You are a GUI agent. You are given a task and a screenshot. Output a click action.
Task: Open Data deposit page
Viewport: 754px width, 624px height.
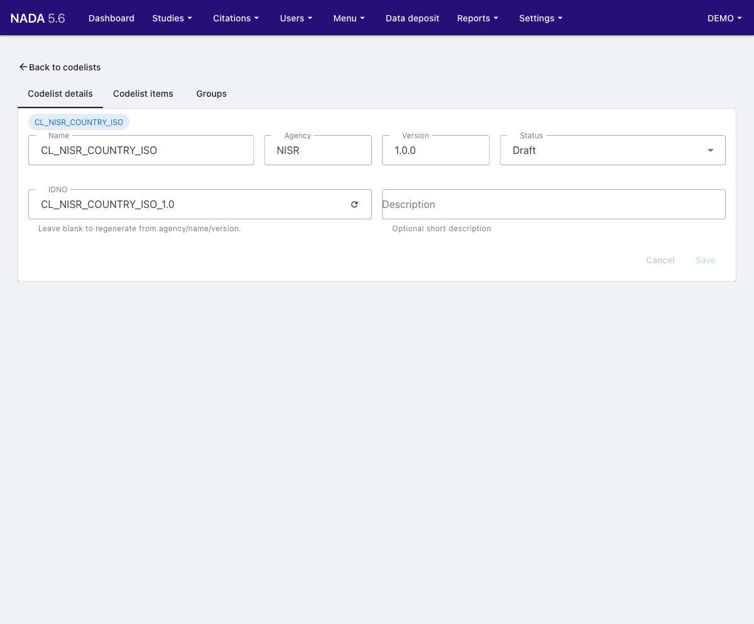pos(412,18)
